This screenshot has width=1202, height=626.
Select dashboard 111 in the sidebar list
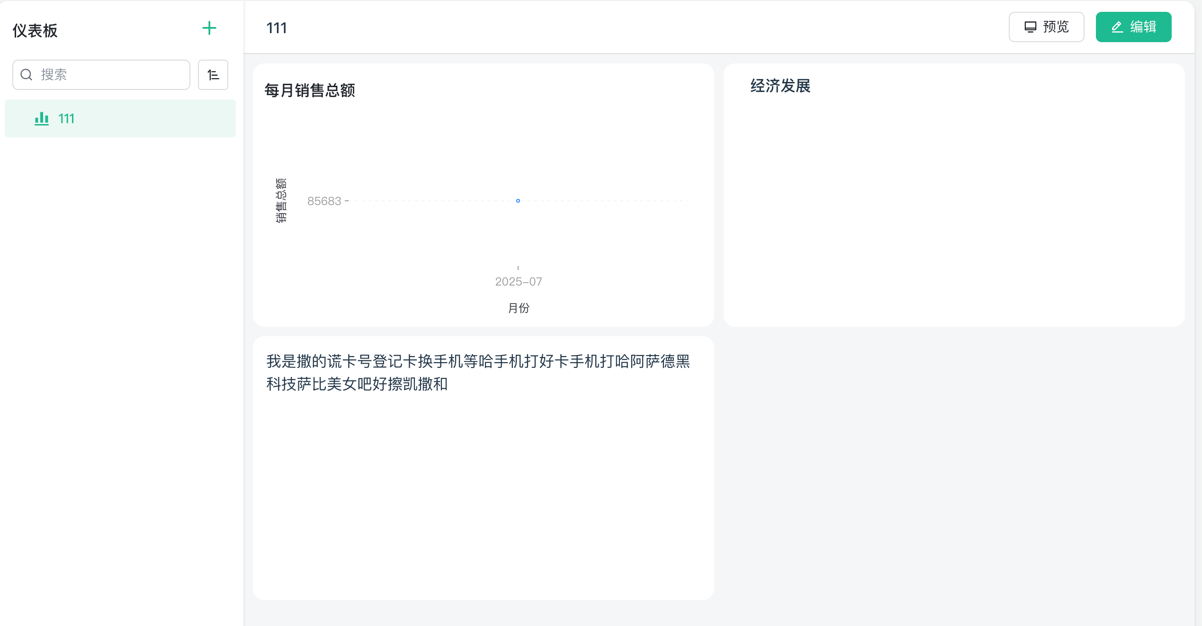click(x=120, y=118)
